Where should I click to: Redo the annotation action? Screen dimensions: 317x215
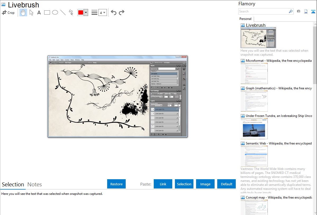(121, 12)
